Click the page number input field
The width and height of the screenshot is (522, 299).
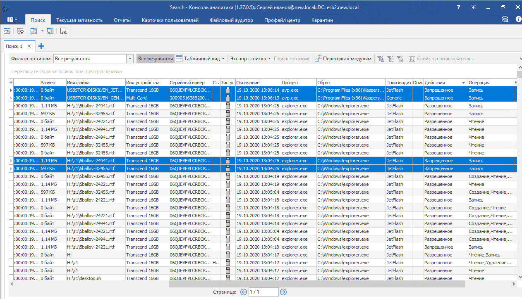click(x=263, y=292)
